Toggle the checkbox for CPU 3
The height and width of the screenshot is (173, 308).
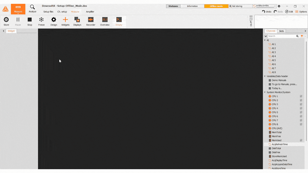tap(301, 104)
